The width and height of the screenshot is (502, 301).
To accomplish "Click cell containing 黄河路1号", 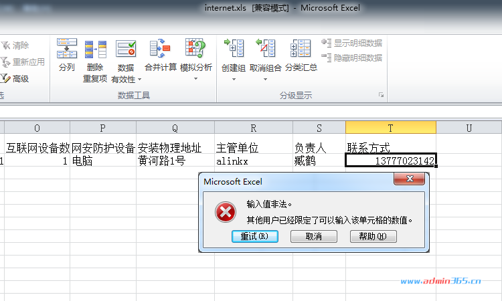I will pyautogui.click(x=175, y=161).
